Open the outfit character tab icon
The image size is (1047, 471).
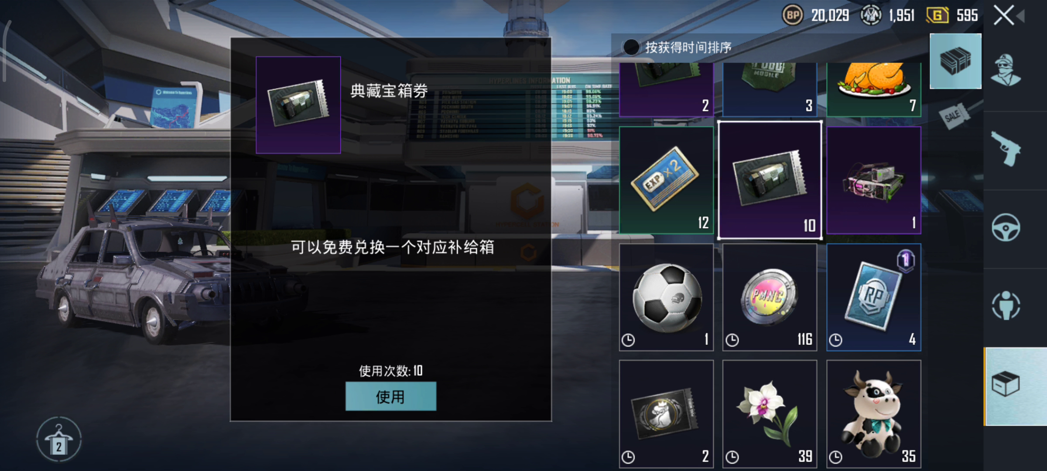1005,70
